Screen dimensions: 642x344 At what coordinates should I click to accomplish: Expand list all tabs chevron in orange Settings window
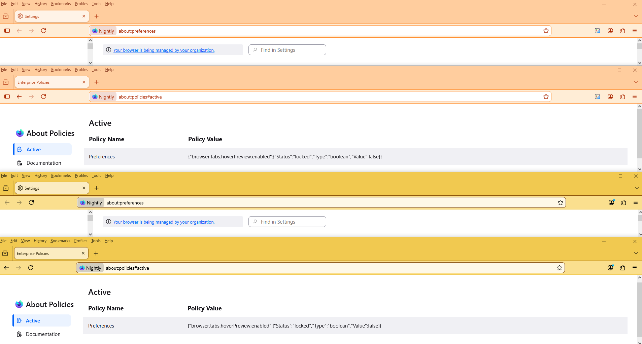pyautogui.click(x=636, y=16)
